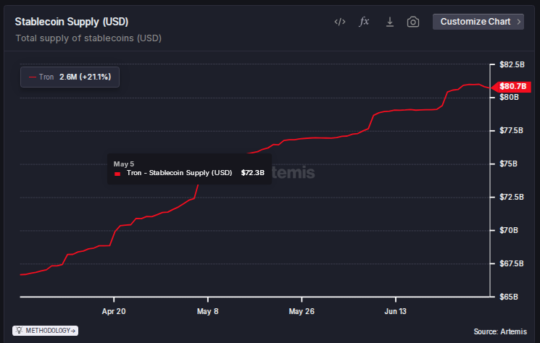Screen dimensions: 540x343
Task: Click the red Tron legend line swatch
Action: click(x=33, y=77)
